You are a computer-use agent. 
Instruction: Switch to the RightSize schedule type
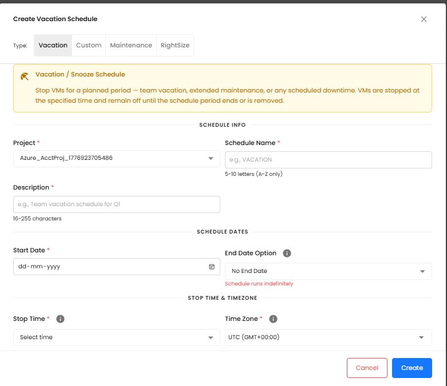(x=175, y=45)
